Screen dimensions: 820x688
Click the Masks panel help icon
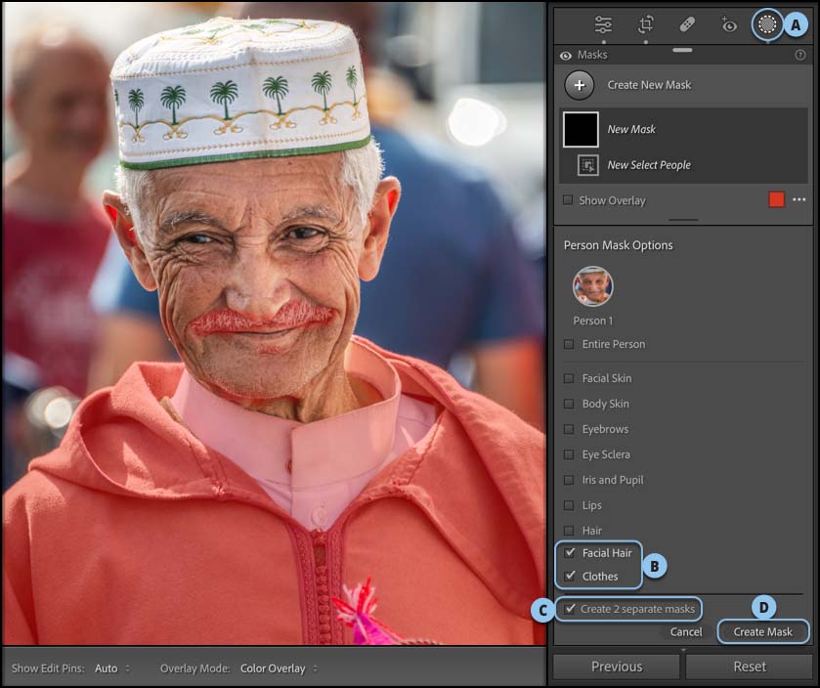[800, 56]
